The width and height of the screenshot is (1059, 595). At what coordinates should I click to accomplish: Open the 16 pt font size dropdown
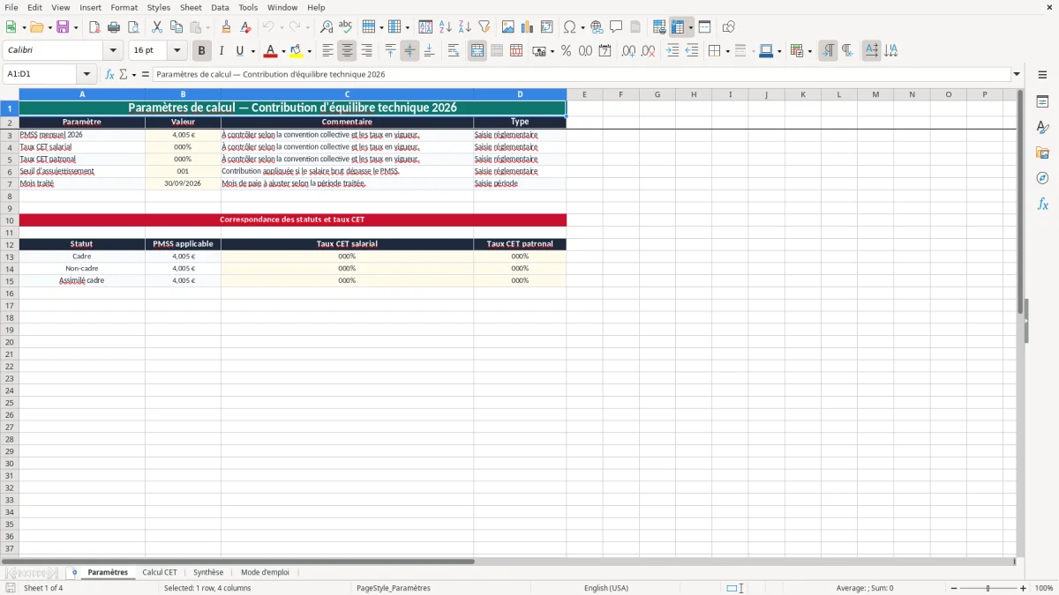click(x=176, y=51)
